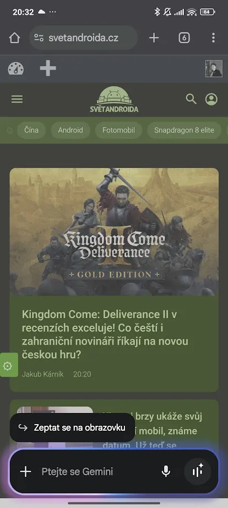The width and height of the screenshot is (228, 508).
Task: Open the site hamburger menu
Action: 17,99
